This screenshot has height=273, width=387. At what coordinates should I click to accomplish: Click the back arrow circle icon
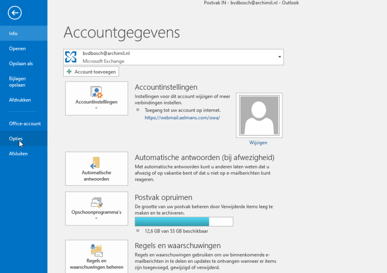15,13
